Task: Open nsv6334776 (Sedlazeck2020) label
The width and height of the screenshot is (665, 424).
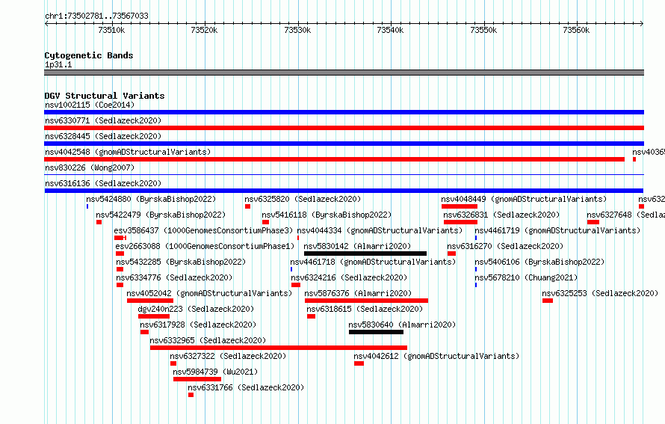Action: point(174,277)
